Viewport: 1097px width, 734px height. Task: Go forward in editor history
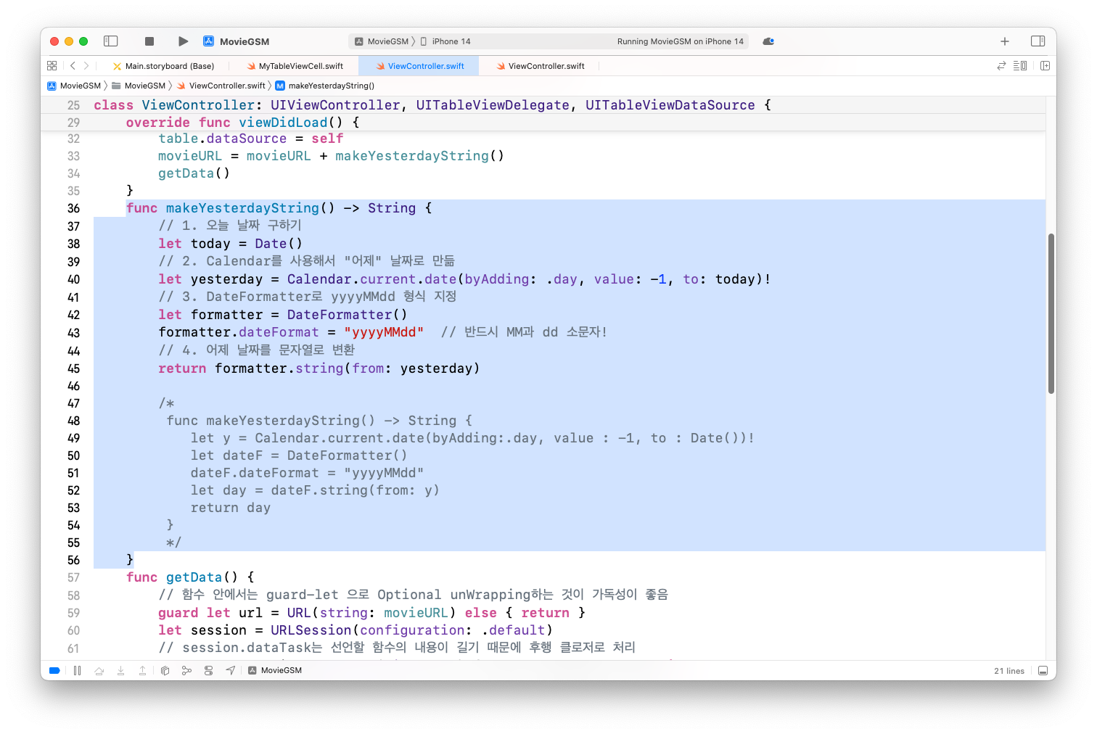tap(86, 66)
